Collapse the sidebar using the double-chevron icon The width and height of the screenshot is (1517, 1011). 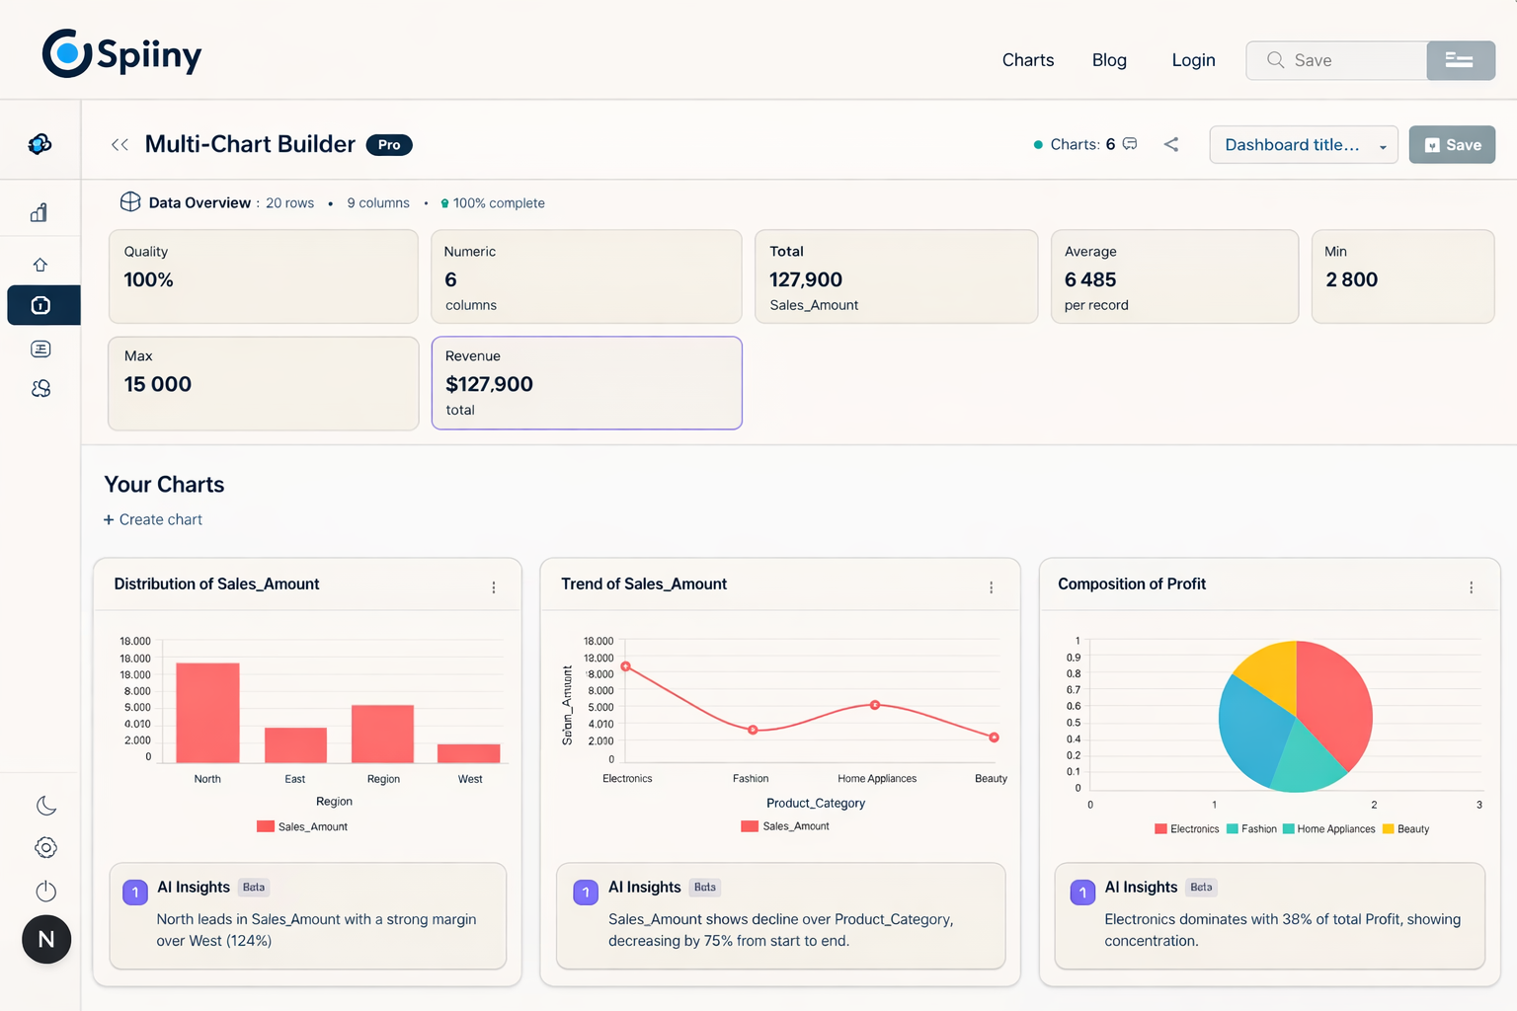tap(119, 144)
